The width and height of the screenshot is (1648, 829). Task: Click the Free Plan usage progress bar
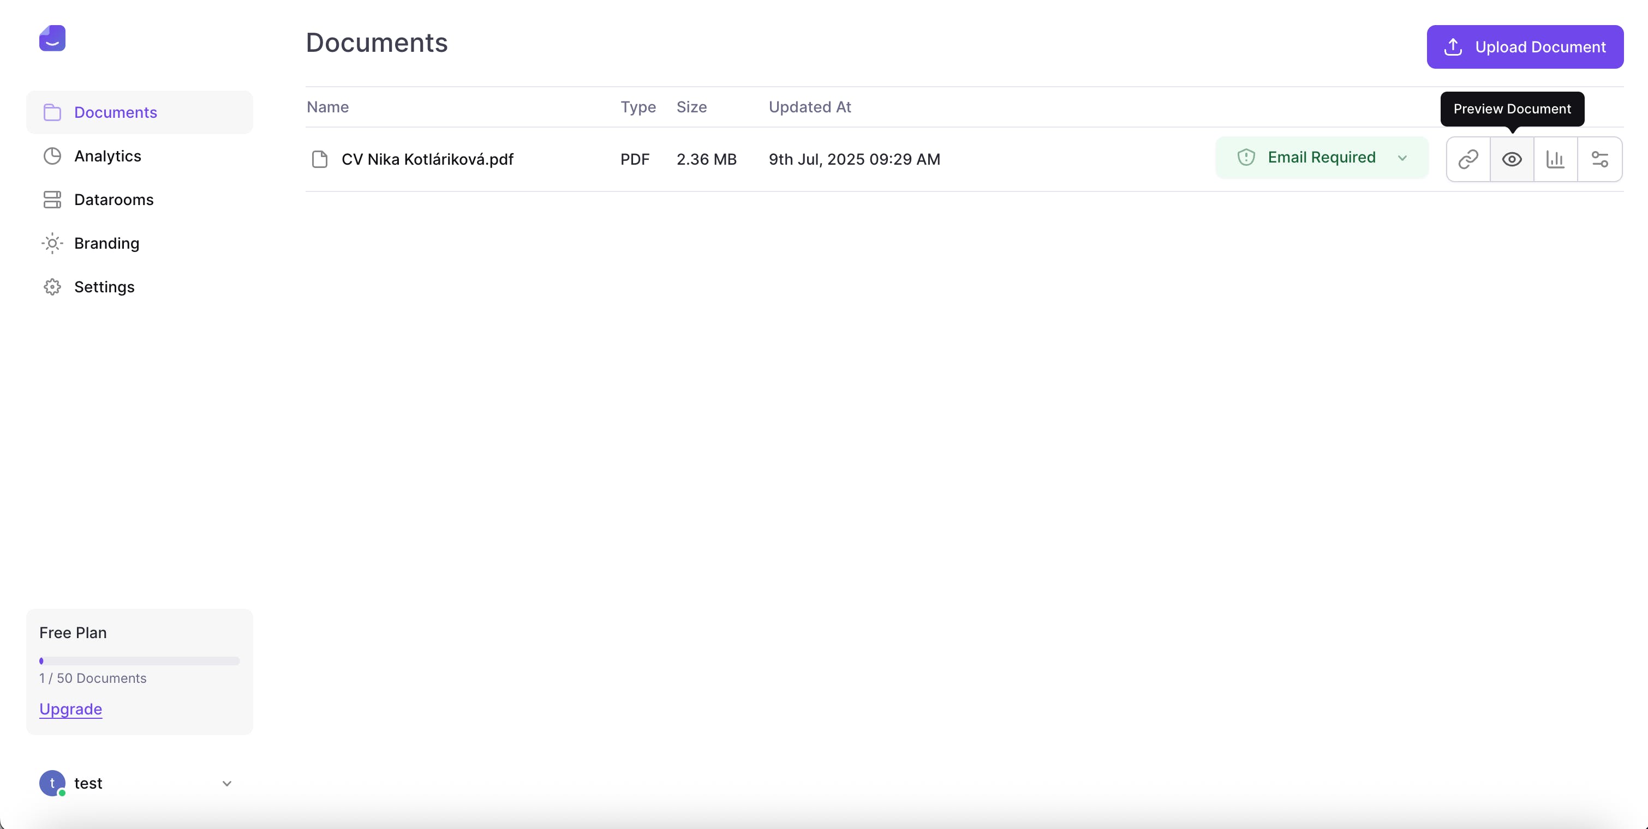click(140, 661)
